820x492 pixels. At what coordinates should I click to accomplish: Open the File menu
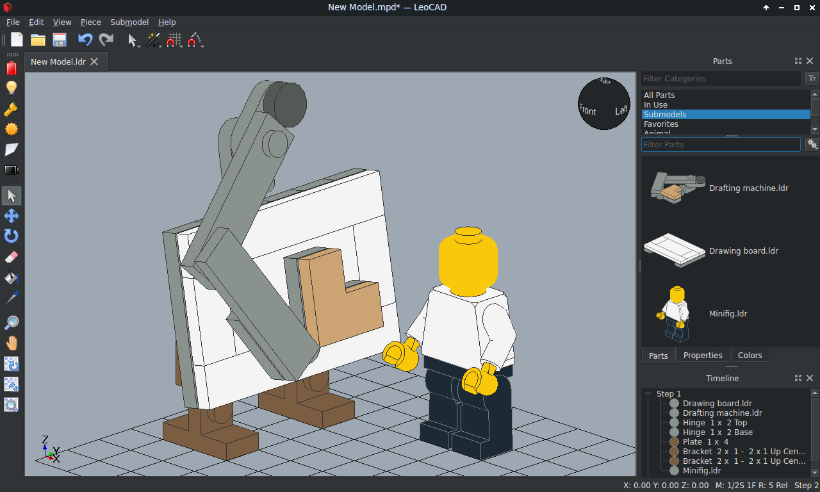click(x=13, y=22)
